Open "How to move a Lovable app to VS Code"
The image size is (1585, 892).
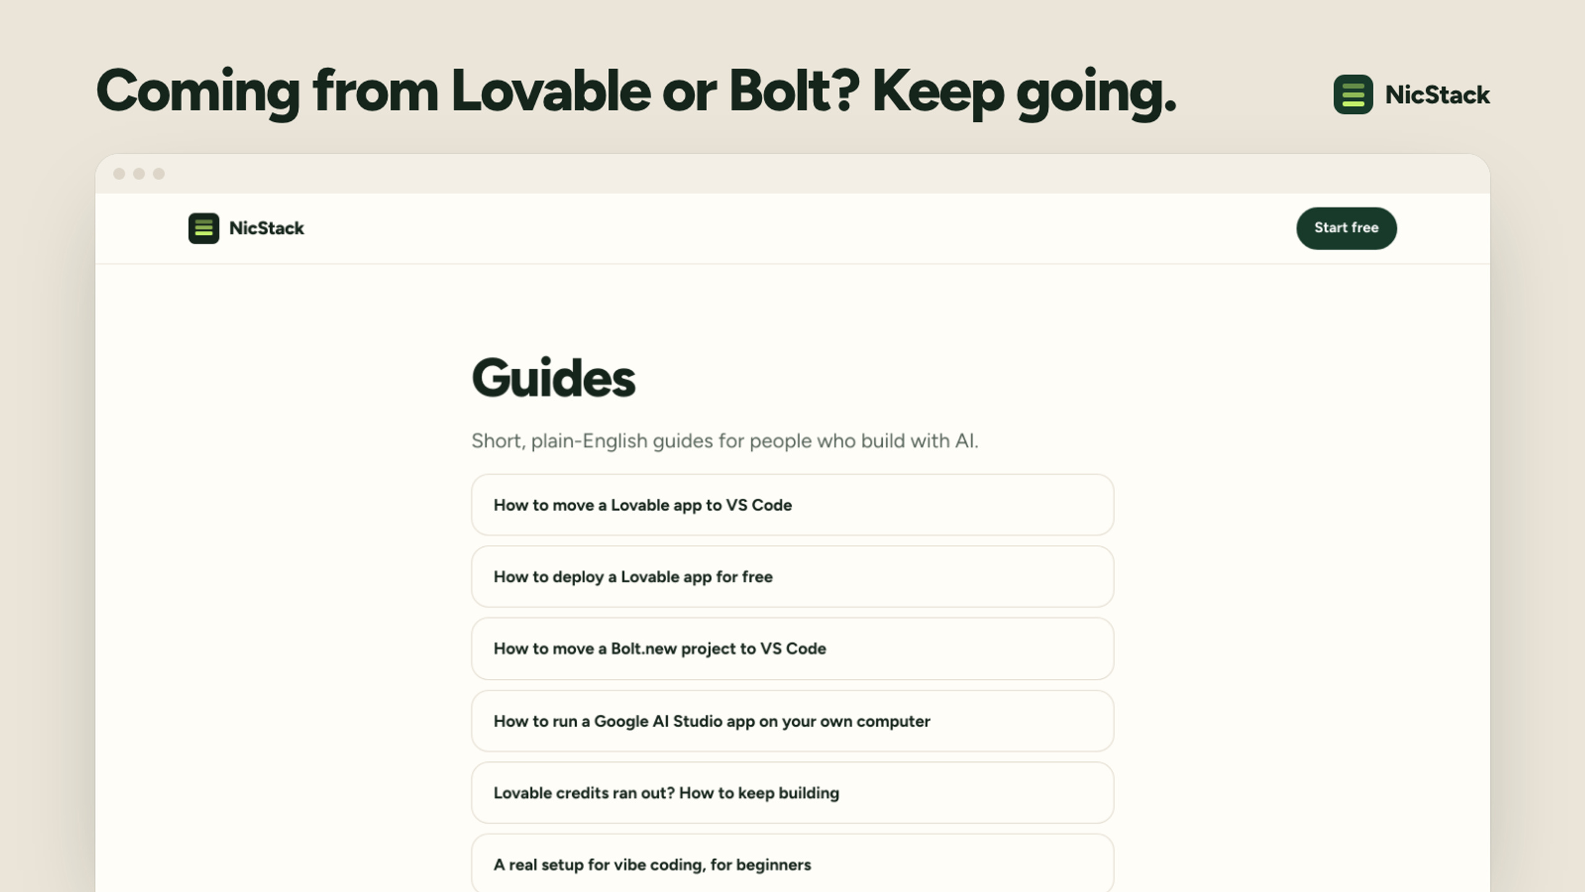[x=792, y=505]
